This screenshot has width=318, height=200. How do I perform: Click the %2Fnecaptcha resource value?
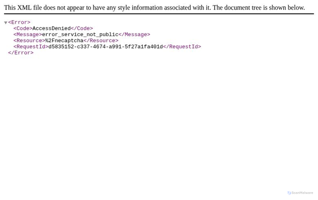[64, 41]
